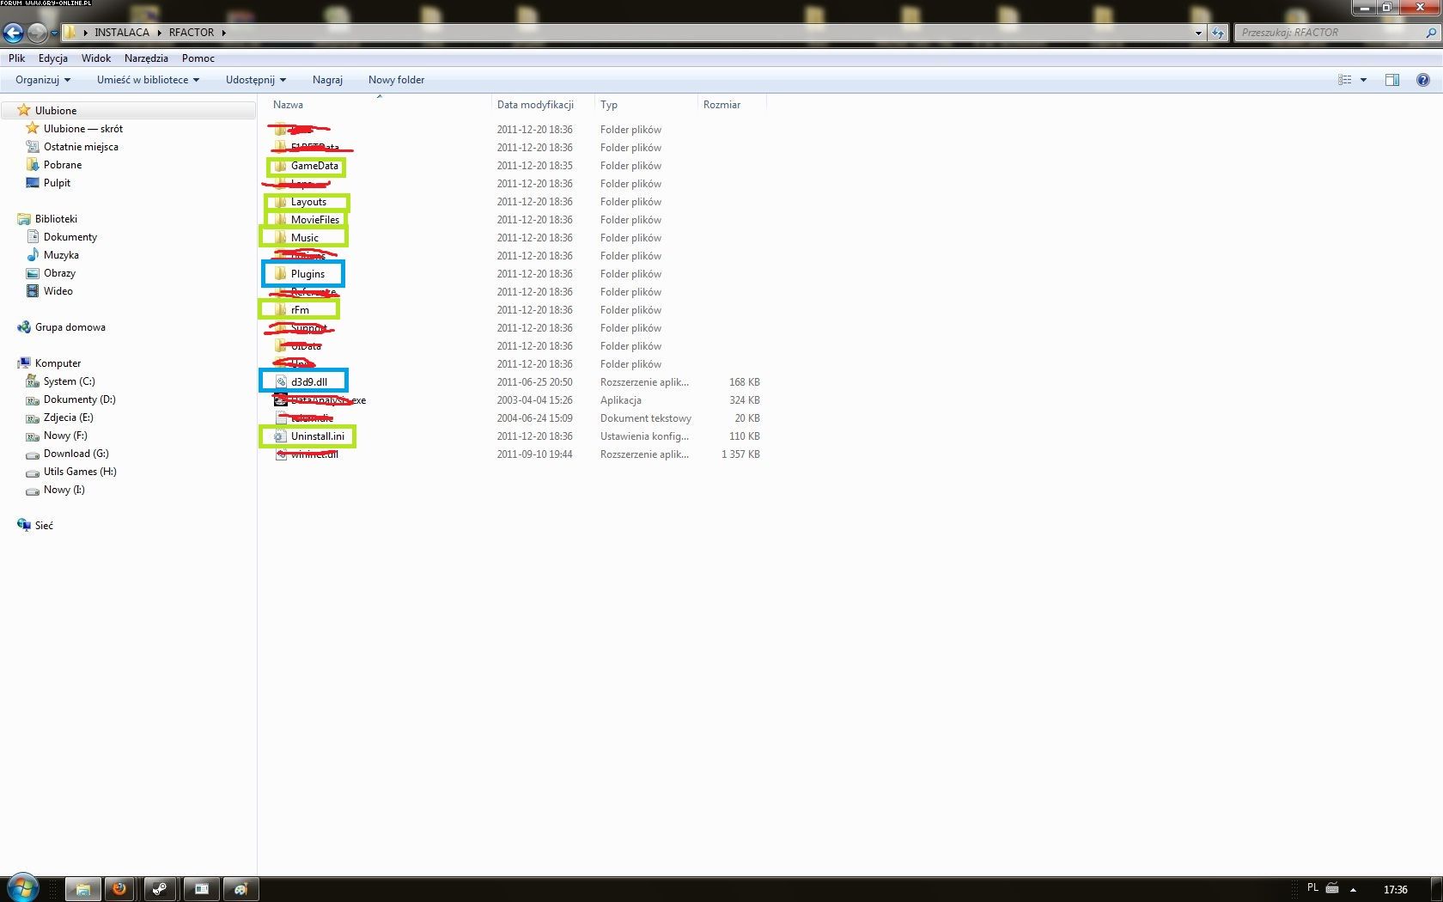
Task: Open Umieść w bibliotece dropdown
Action: (148, 80)
